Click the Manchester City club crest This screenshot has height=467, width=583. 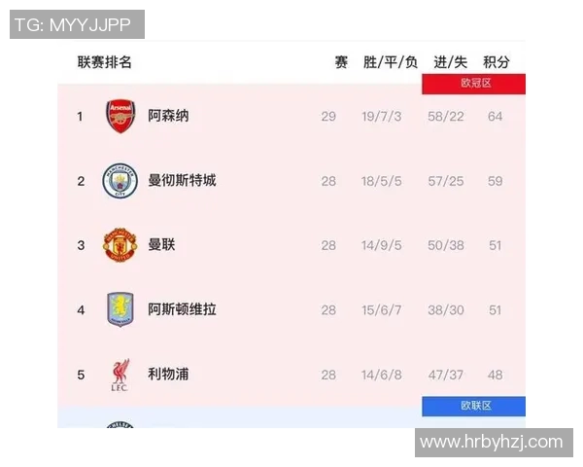(x=120, y=181)
